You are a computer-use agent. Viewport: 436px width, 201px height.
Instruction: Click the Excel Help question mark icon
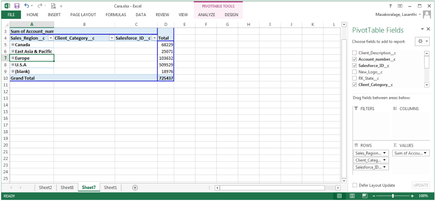[391, 6]
